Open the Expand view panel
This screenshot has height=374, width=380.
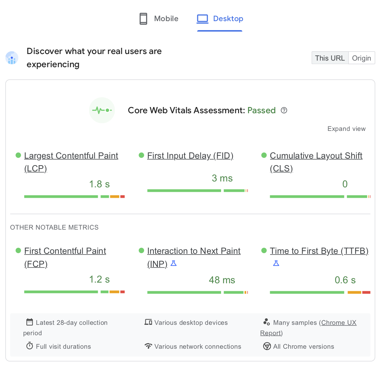coord(346,128)
